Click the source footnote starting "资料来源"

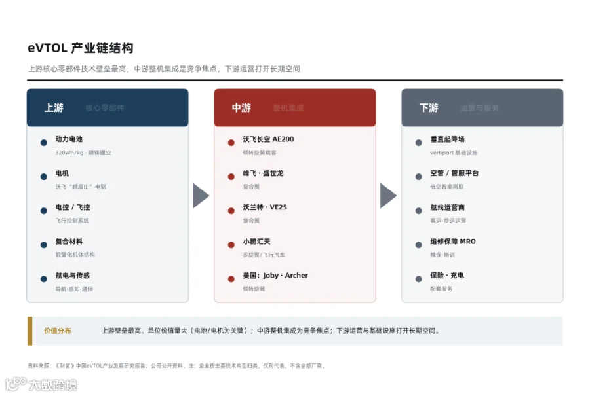(177, 366)
